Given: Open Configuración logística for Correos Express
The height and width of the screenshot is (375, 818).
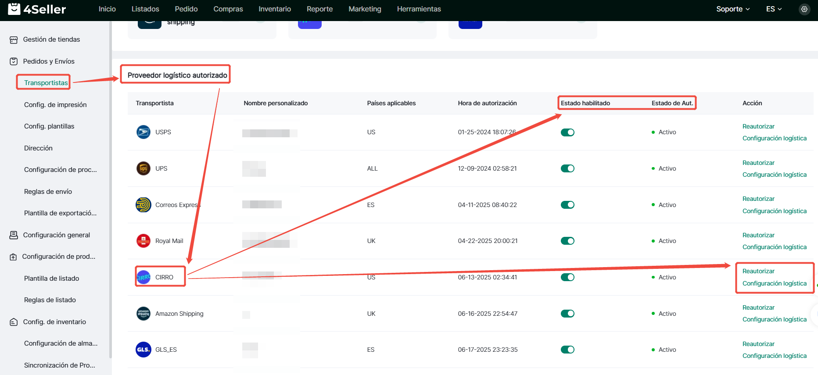Looking at the screenshot, I should click(775, 211).
